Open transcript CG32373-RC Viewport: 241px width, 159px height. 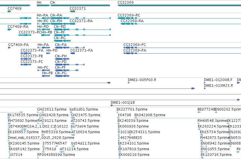click(30, 32)
